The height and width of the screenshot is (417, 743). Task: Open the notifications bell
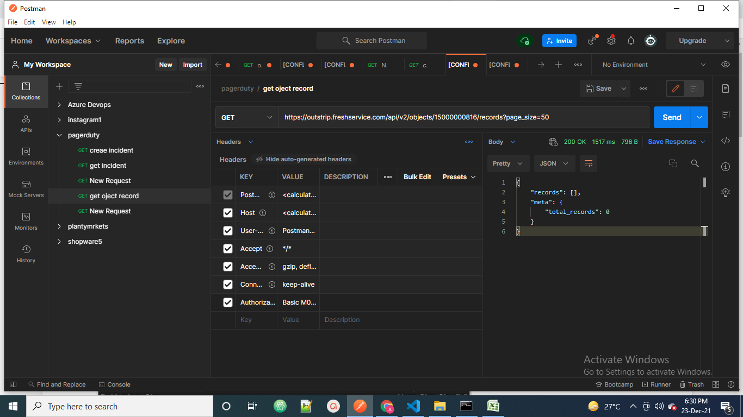tap(631, 41)
